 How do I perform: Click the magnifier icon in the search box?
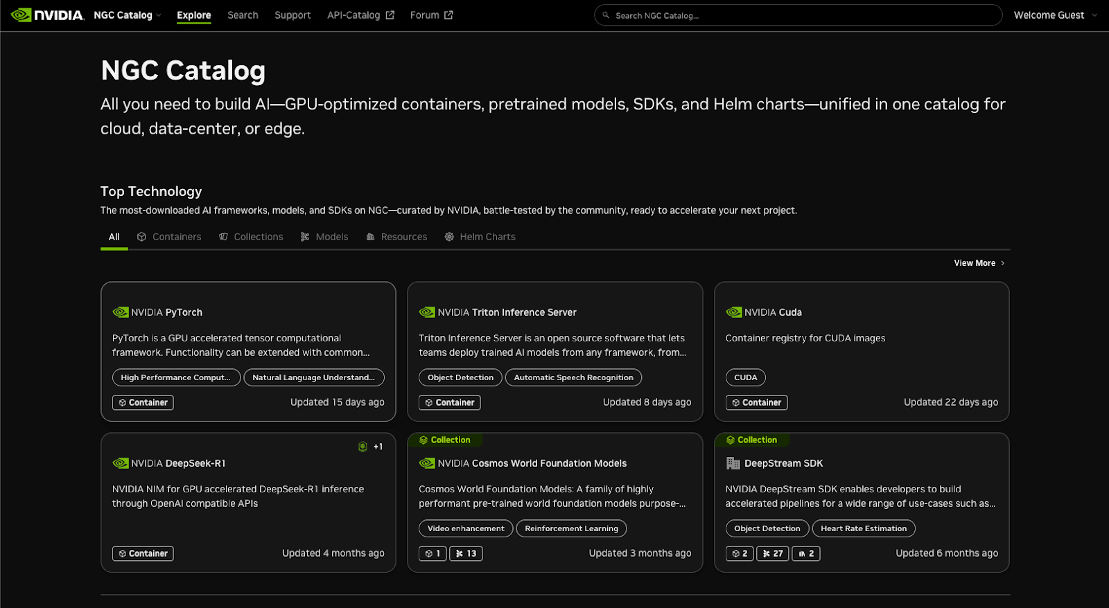pyautogui.click(x=606, y=15)
